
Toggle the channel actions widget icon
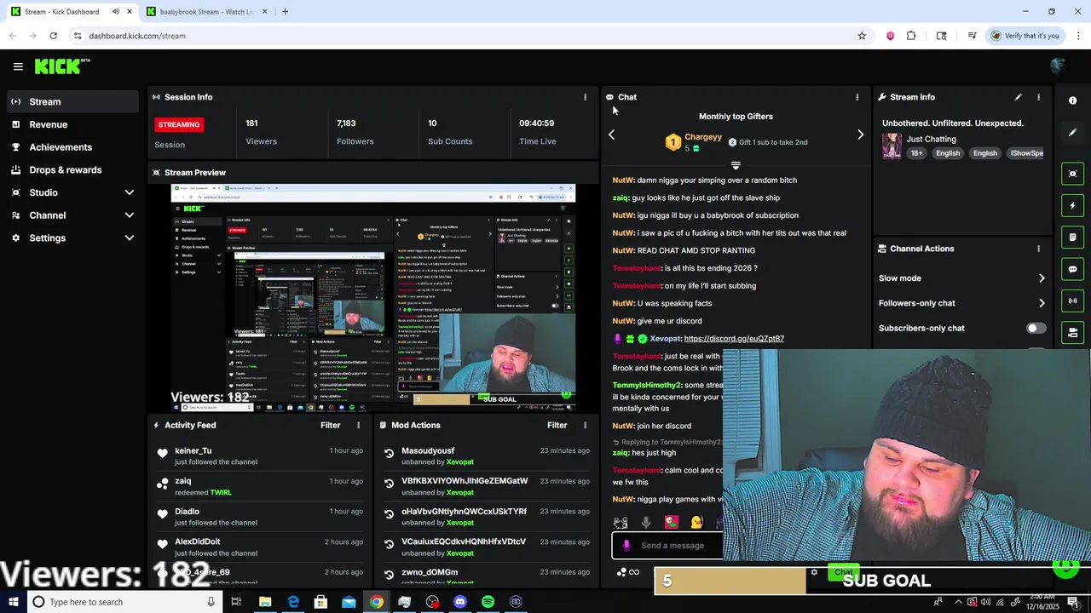pos(1072,332)
